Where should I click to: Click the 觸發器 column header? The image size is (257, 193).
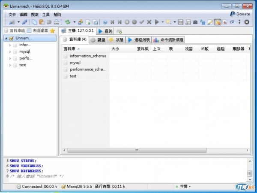[x=239, y=49]
